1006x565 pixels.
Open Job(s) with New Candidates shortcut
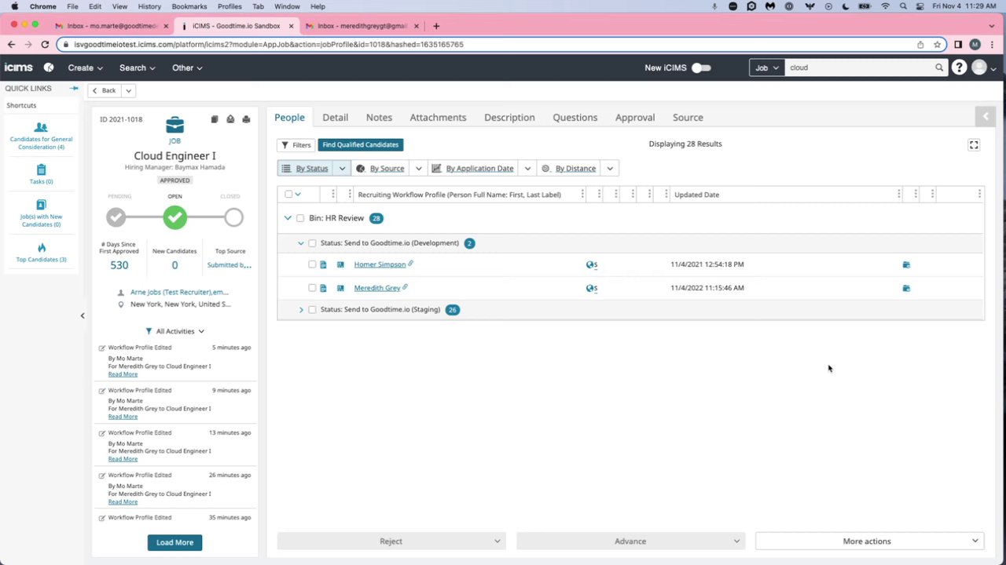click(41, 213)
